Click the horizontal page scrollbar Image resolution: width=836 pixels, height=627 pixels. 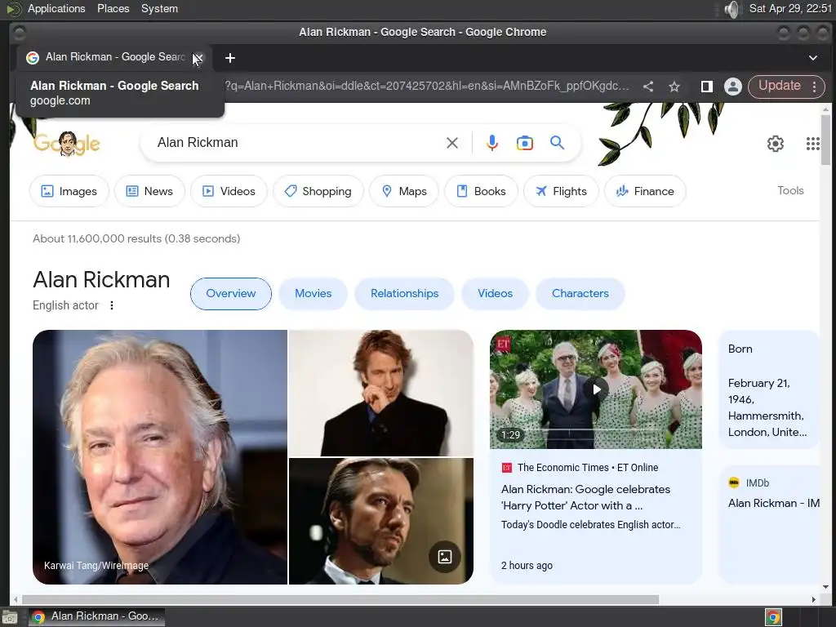(x=340, y=599)
